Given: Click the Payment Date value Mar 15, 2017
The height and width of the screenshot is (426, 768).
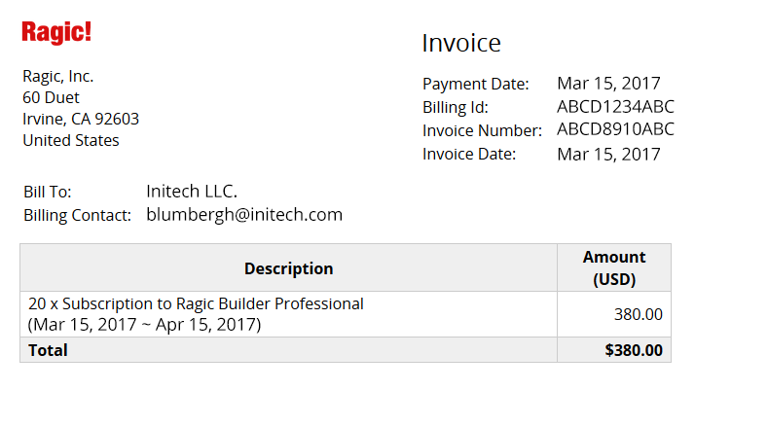Looking at the screenshot, I should (x=608, y=84).
